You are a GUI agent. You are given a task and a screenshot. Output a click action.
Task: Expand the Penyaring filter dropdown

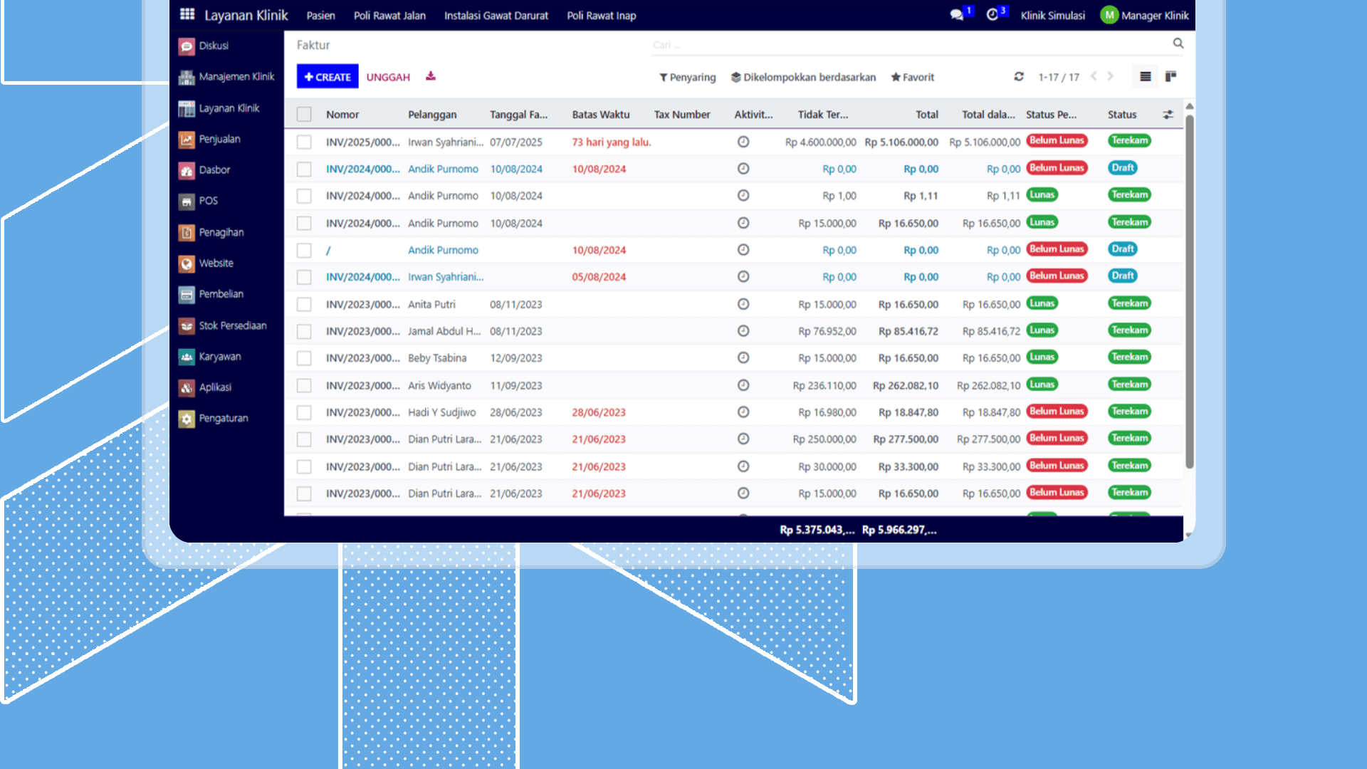(687, 78)
